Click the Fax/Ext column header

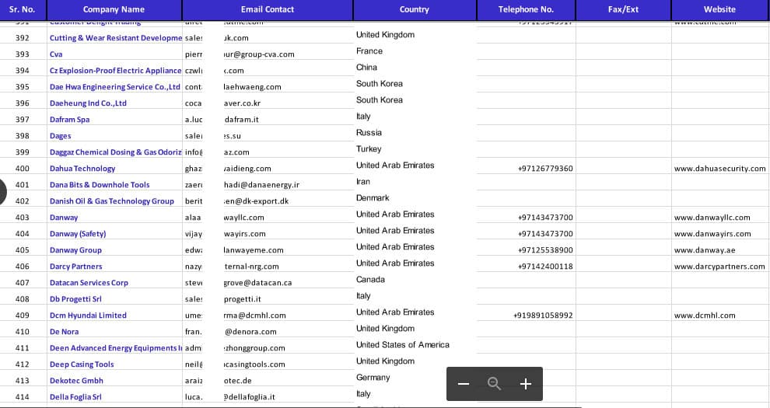pyautogui.click(x=624, y=9)
